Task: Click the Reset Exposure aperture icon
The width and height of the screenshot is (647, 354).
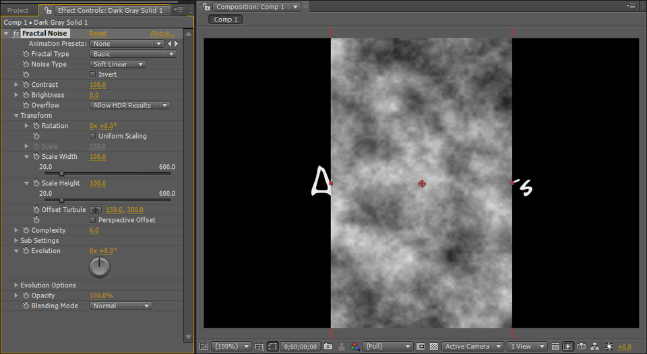Action: [x=609, y=347]
